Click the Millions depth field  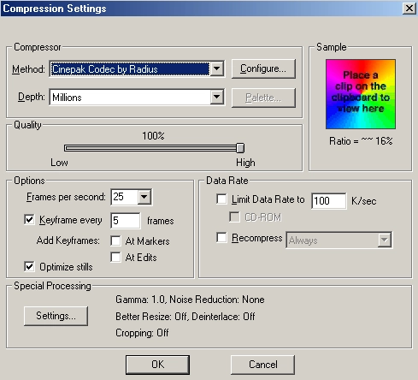click(130, 98)
